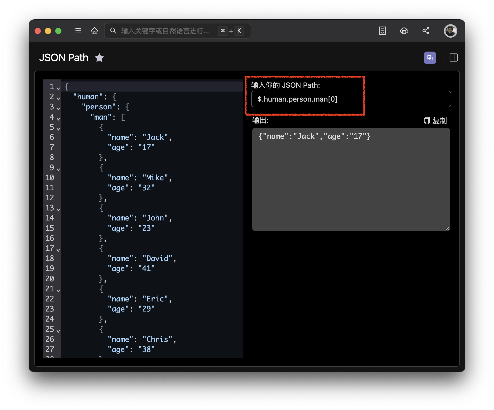
Task: Click the "Jack" value in the editor
Action: [x=155, y=137]
